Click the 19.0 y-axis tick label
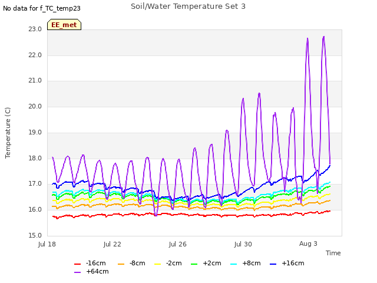 [35, 132]
